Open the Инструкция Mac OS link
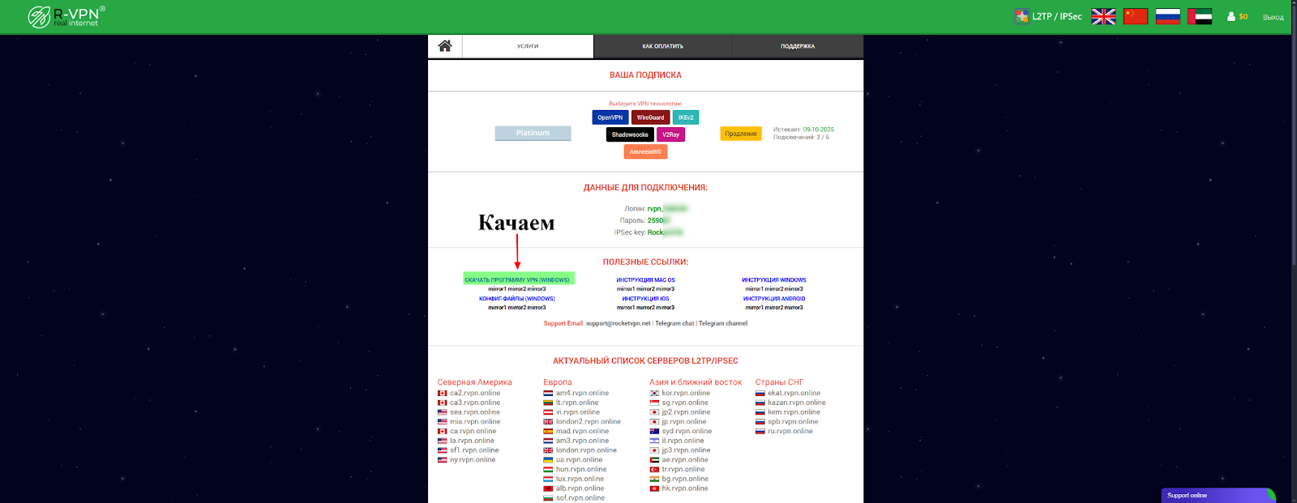The image size is (1297, 503). [x=645, y=279]
